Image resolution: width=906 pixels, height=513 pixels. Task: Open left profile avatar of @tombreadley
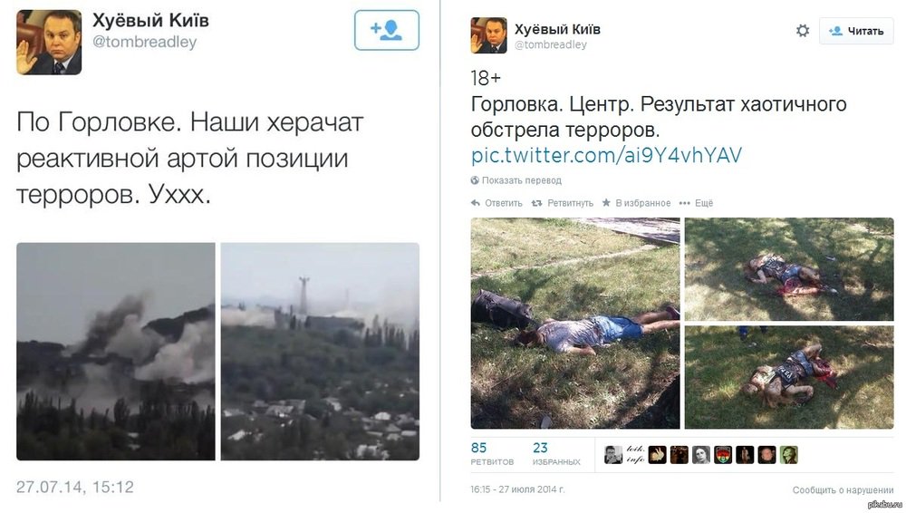(49, 43)
